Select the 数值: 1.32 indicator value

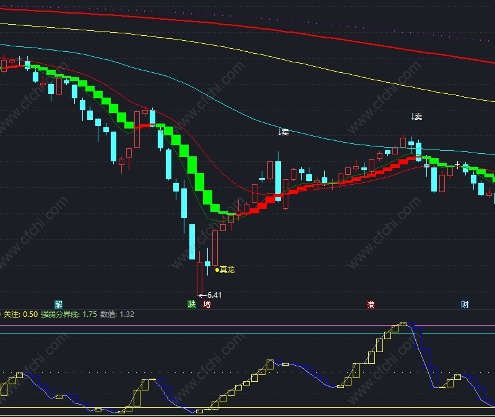pyautogui.click(x=117, y=314)
